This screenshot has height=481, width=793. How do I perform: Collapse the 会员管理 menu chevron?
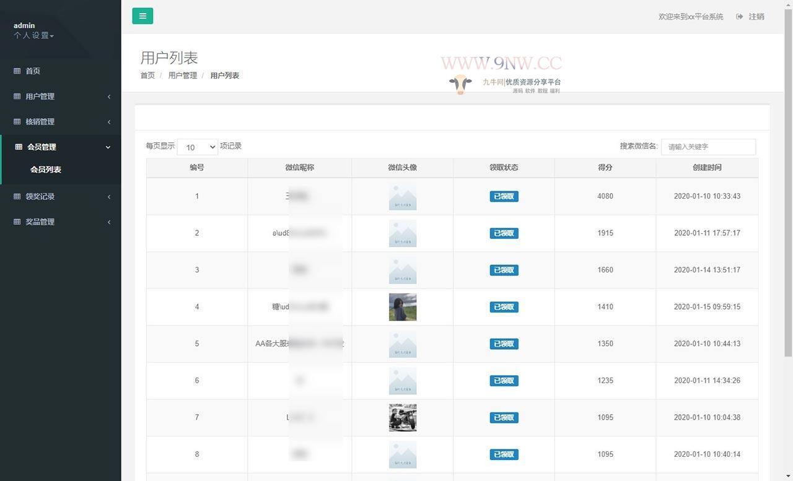[108, 147]
